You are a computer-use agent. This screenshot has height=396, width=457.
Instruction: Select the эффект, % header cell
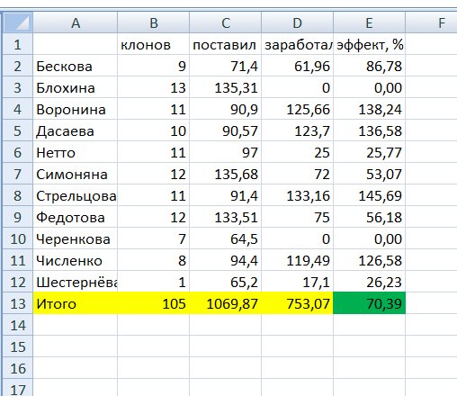tap(370, 44)
